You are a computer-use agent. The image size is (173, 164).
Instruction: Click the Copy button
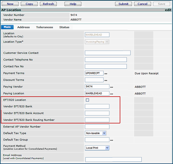[x=29, y=4]
